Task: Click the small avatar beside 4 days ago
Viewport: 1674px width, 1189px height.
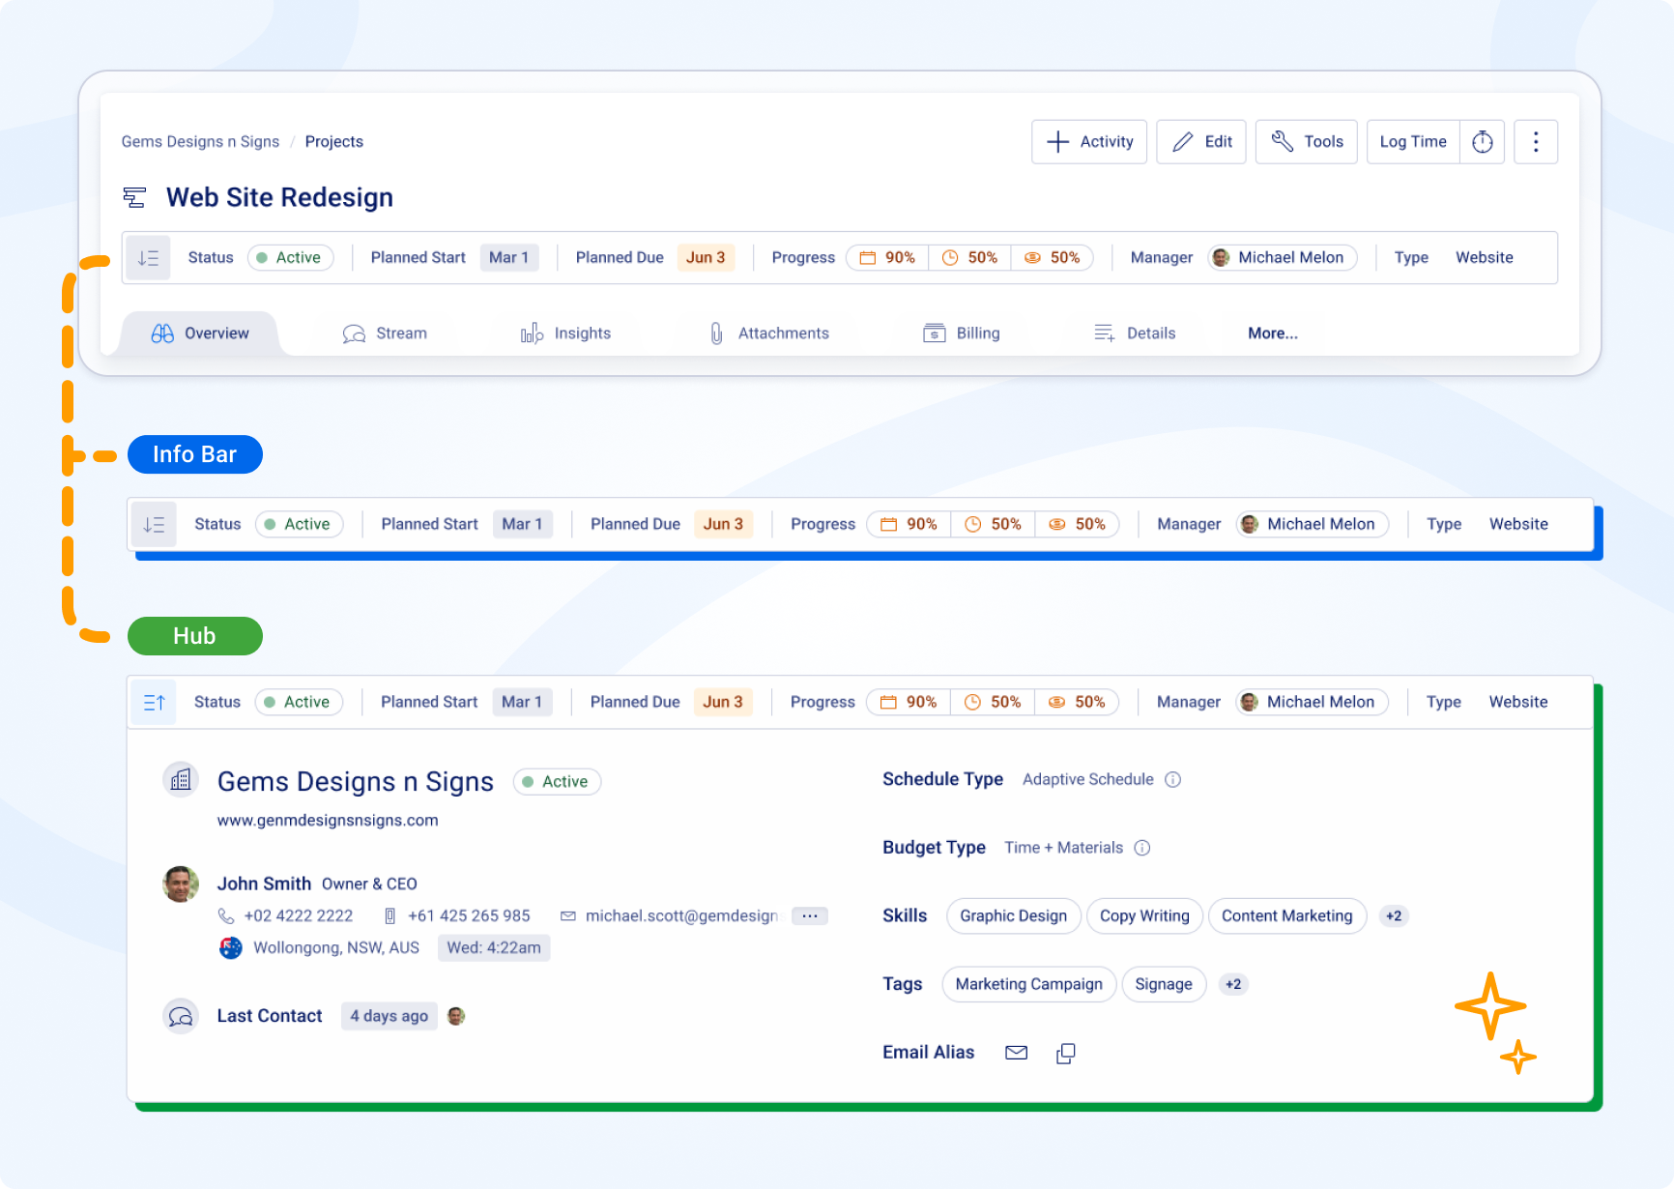Action: 457,1017
